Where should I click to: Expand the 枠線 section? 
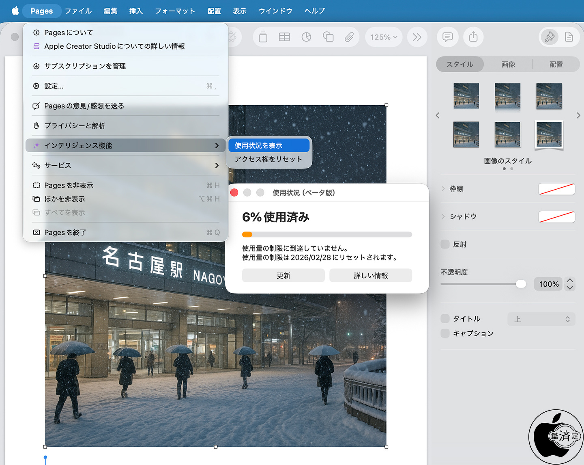[443, 189]
